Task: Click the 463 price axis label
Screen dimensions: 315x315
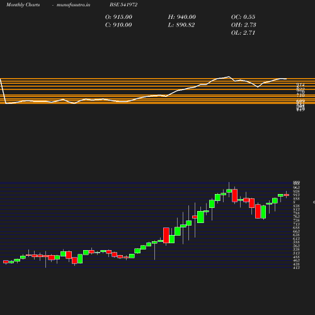Action: [296, 261]
